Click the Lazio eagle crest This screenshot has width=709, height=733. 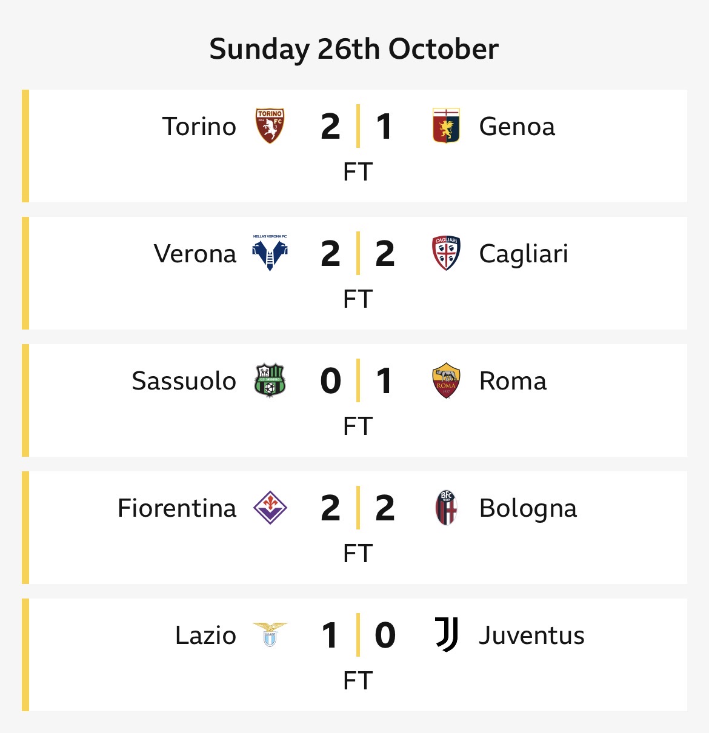pos(270,634)
